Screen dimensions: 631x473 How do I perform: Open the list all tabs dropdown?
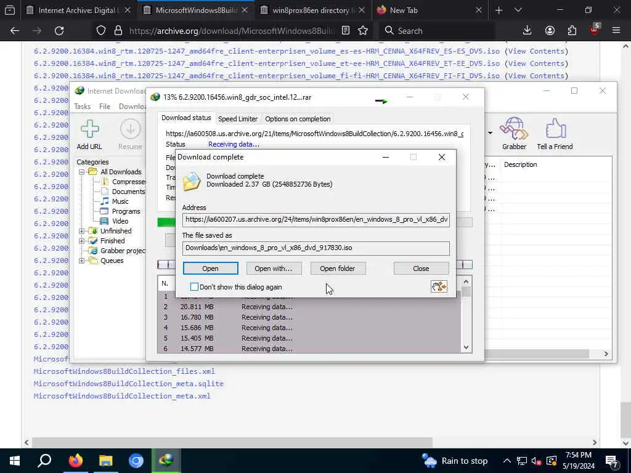518,10
